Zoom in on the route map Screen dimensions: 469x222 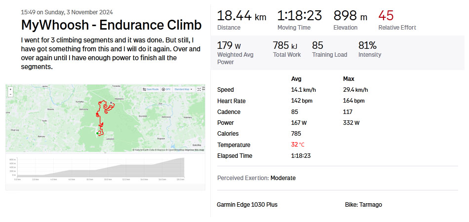point(10,89)
